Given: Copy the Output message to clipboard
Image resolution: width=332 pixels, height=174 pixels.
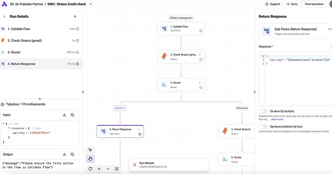Looking at the screenshot, I should coord(72,154).
